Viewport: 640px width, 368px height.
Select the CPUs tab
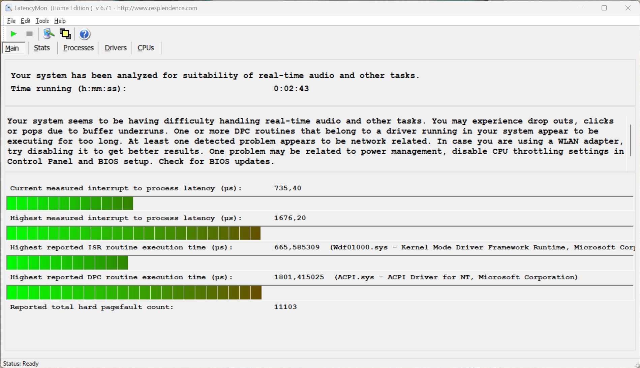point(146,48)
